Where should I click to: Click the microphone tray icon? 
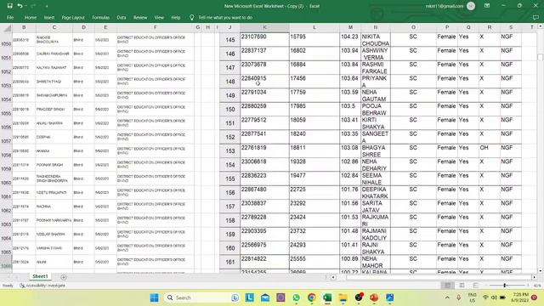[458, 297]
